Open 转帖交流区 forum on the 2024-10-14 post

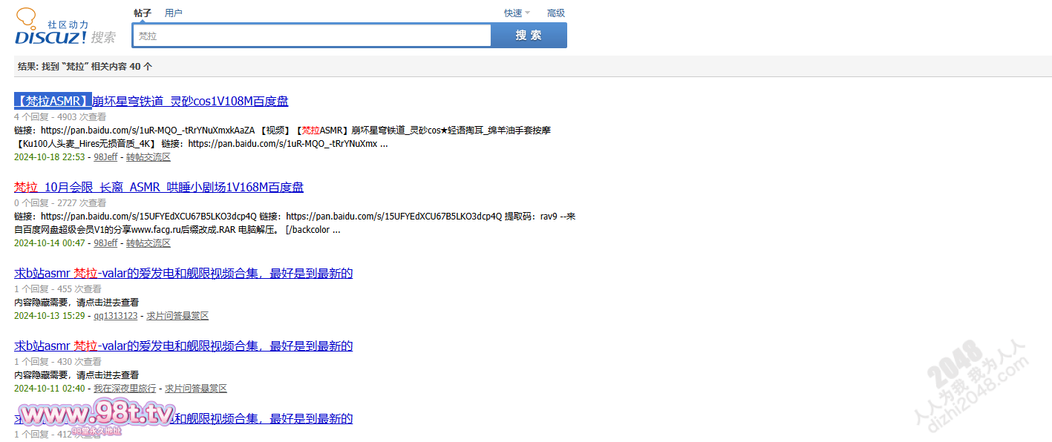(x=148, y=243)
